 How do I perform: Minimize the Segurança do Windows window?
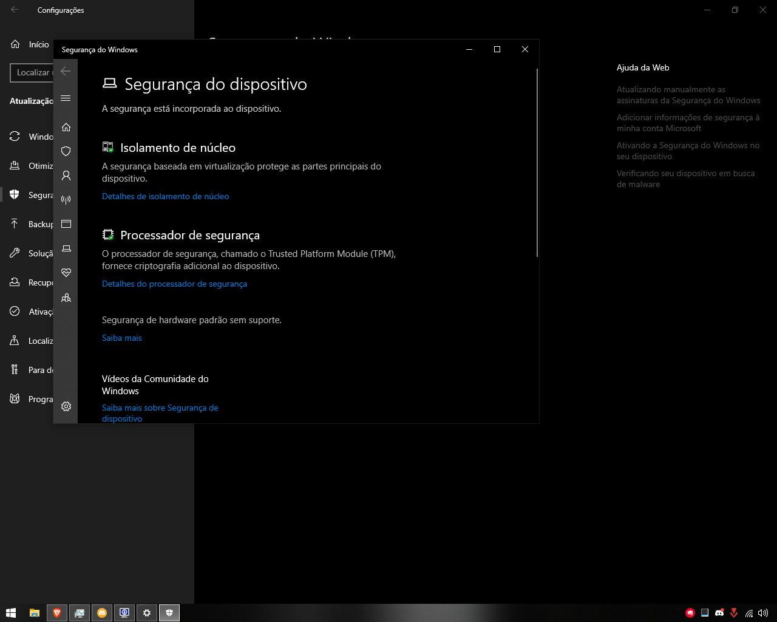[x=469, y=49]
